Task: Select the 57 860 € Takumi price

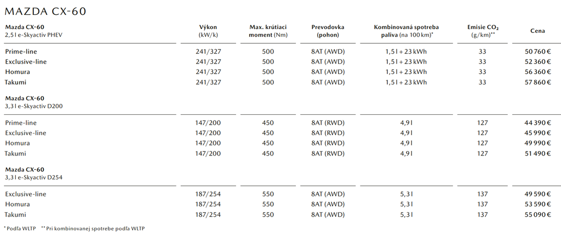Action: 537,82
